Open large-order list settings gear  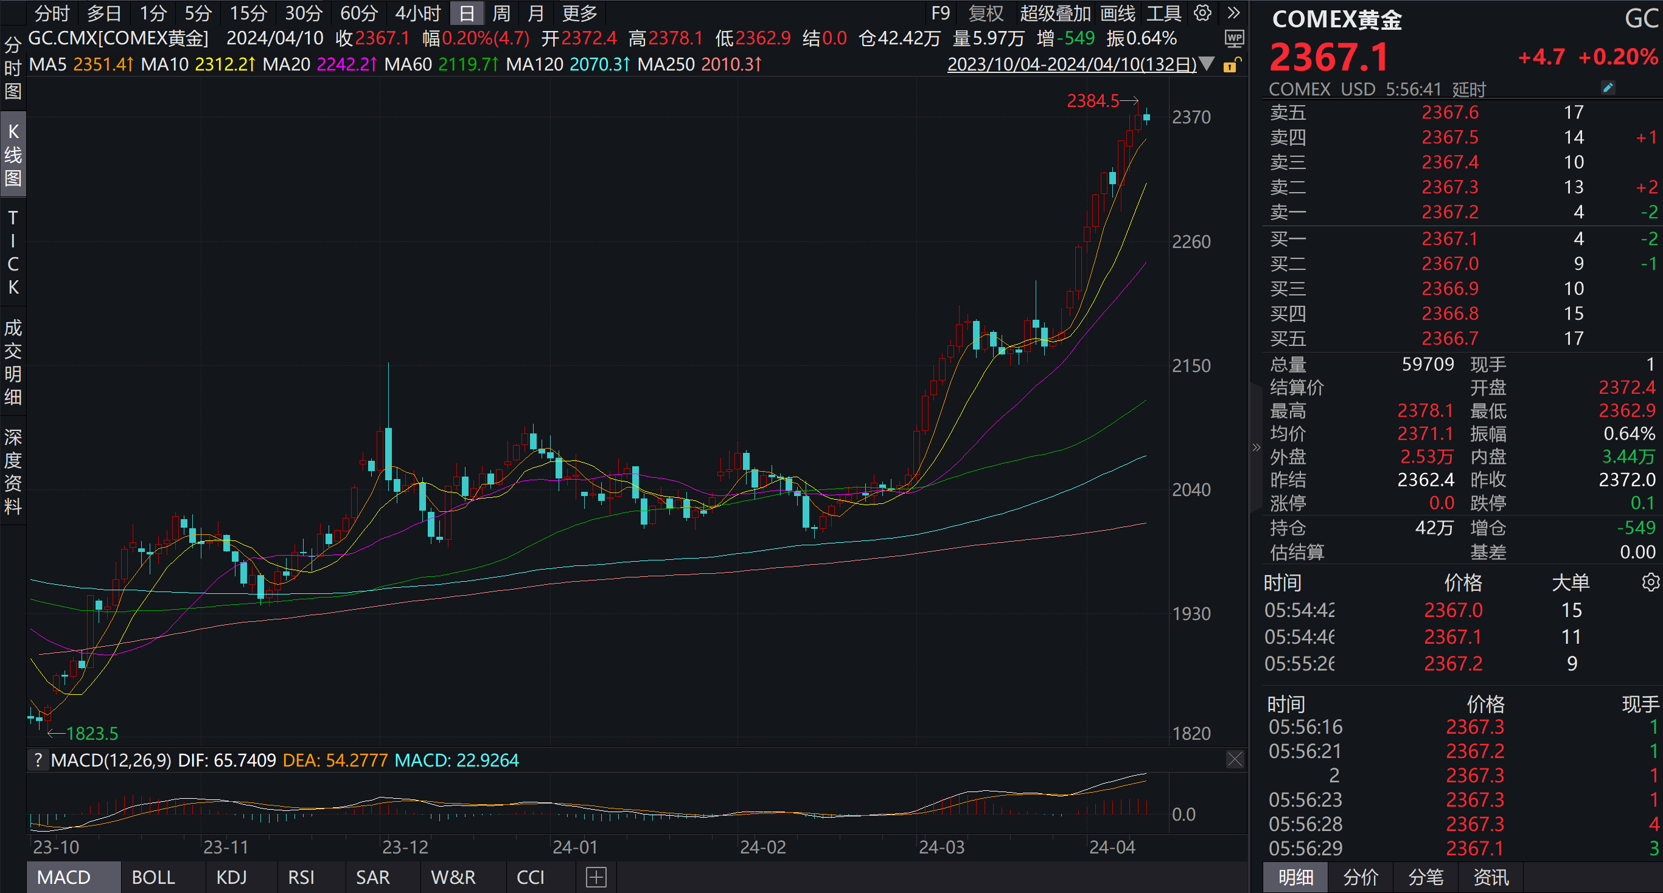pyautogui.click(x=1650, y=582)
